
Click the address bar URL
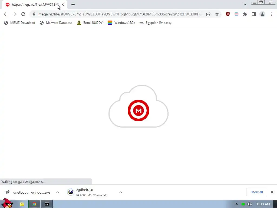(120, 14)
